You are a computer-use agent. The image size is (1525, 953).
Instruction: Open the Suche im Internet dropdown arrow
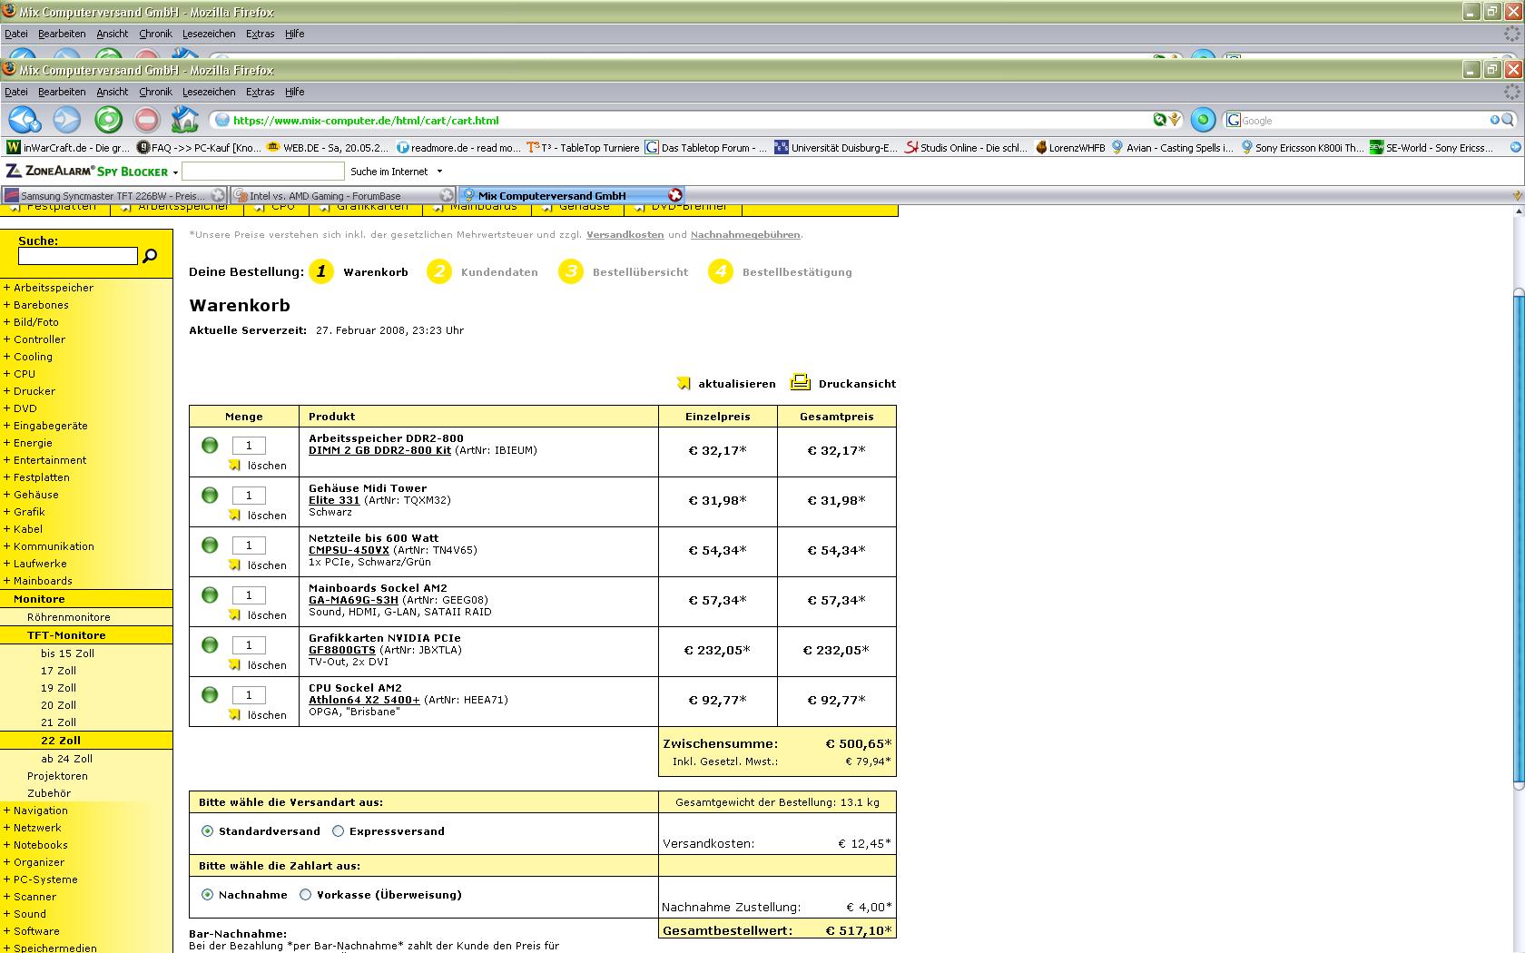[x=440, y=172]
